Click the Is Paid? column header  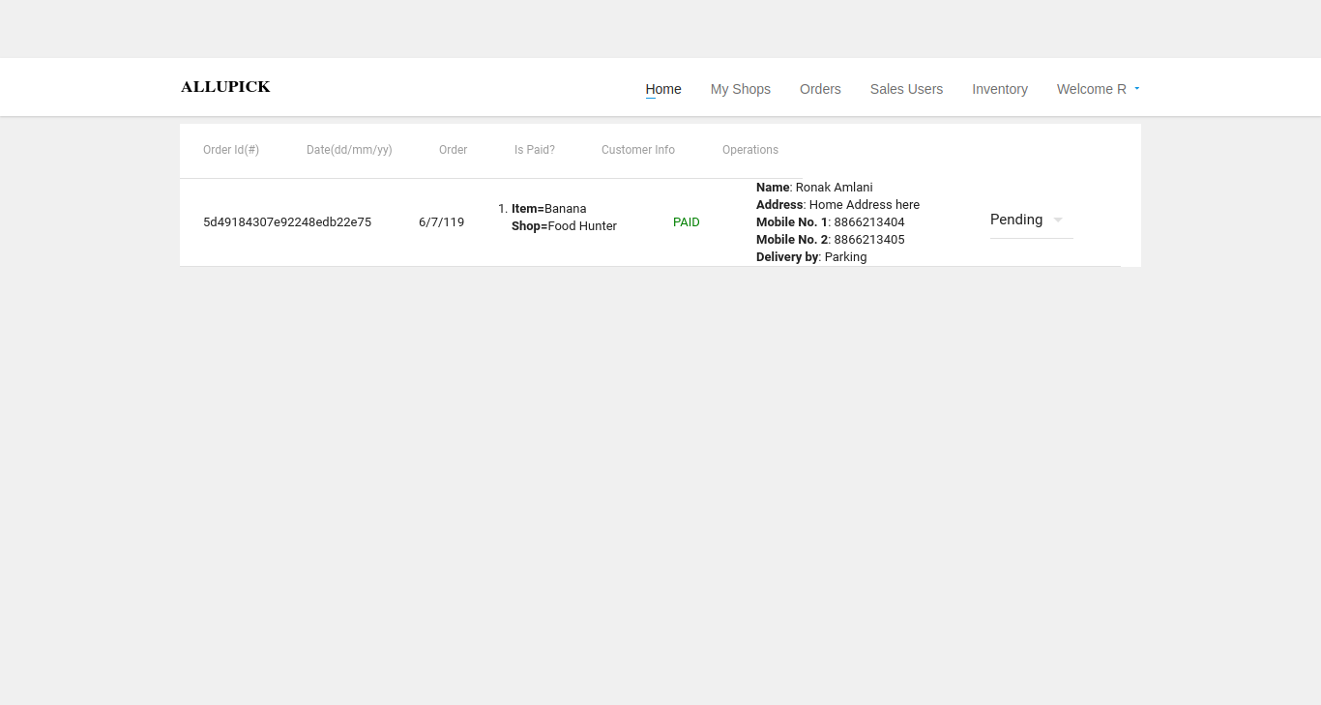tap(534, 150)
